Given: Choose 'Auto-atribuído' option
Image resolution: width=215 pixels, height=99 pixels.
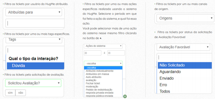Looking at the screenshot, I should 103,77.
